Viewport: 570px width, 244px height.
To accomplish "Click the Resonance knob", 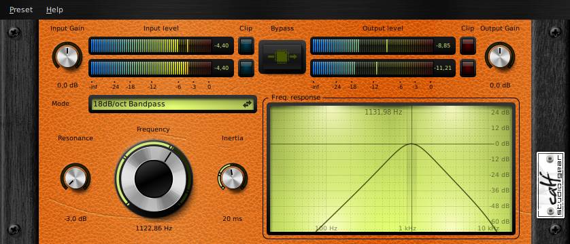I will click(76, 178).
